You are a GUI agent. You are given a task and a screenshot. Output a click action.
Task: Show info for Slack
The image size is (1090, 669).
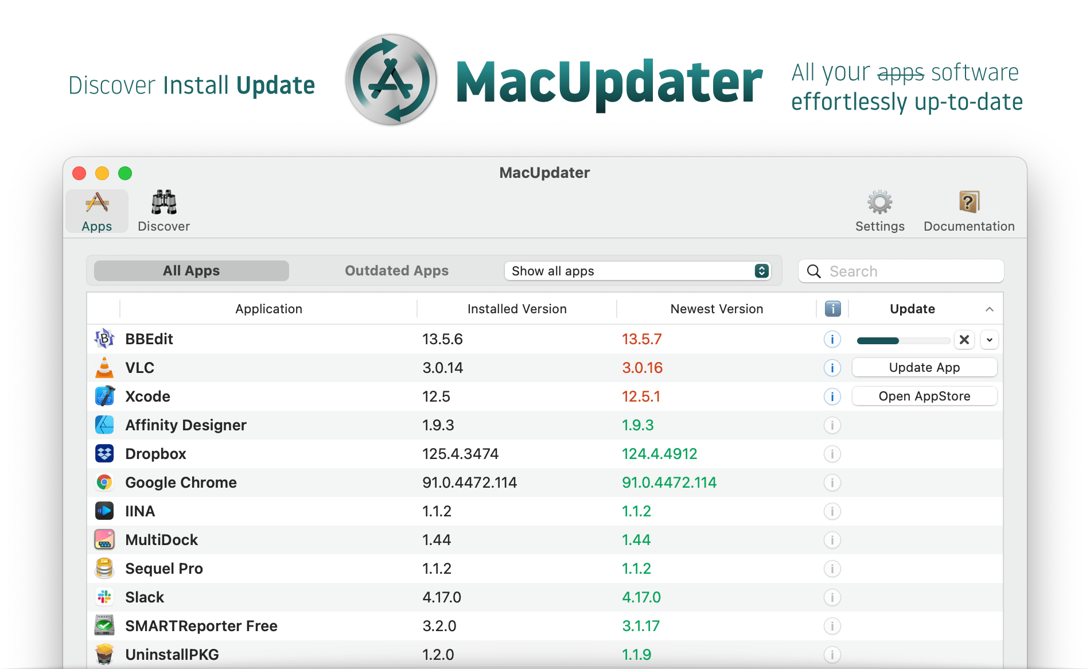point(832,597)
